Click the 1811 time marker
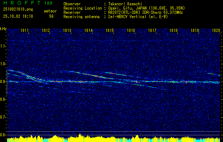Screen dimensions: 223x142 24,30
